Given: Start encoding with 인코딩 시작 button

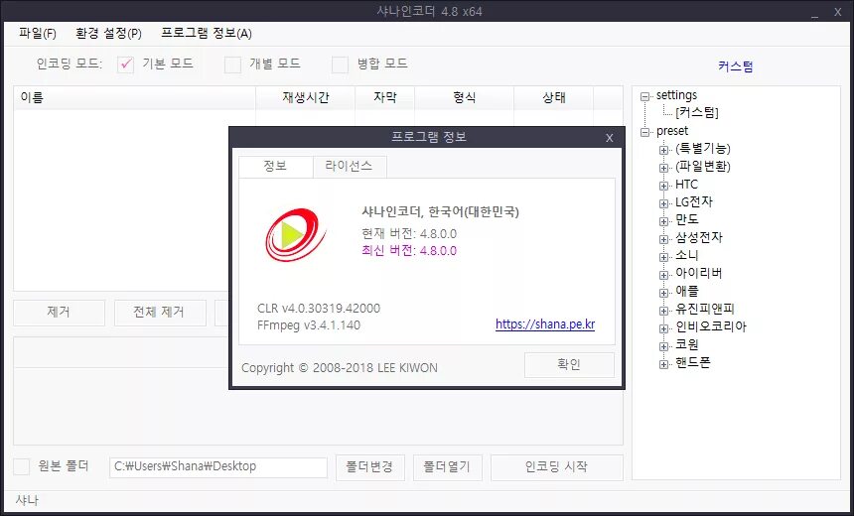Looking at the screenshot, I should click(557, 467).
